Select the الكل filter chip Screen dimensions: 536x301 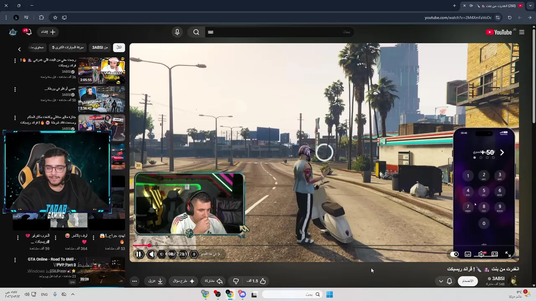[x=119, y=47]
